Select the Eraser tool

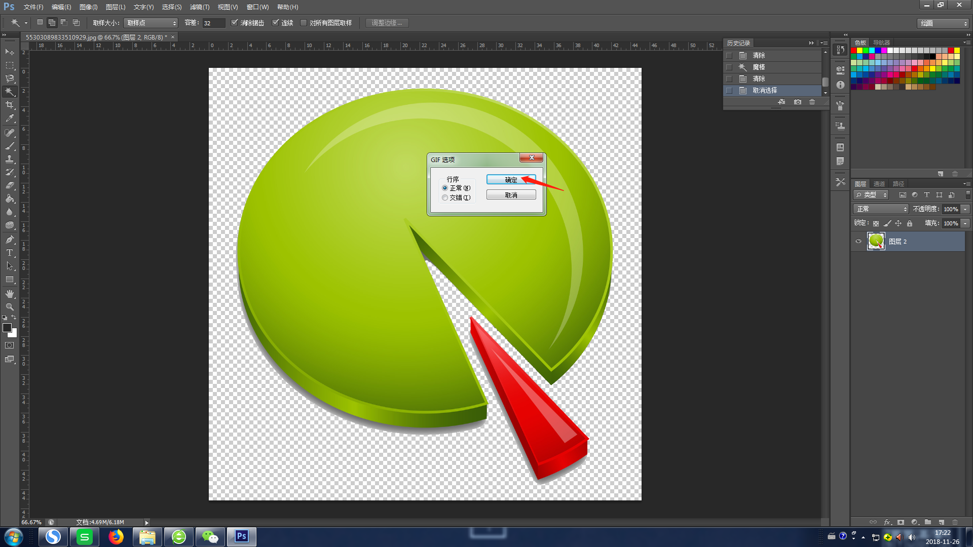pyautogui.click(x=10, y=185)
